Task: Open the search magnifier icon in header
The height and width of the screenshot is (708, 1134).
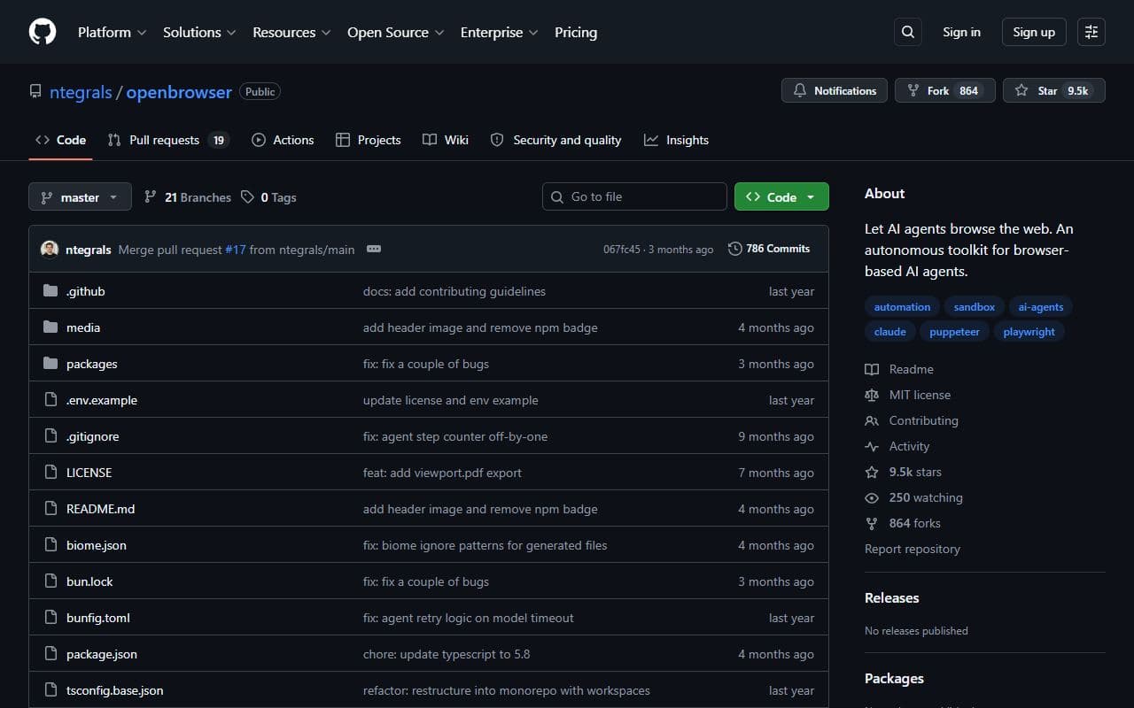Action: pyautogui.click(x=908, y=32)
